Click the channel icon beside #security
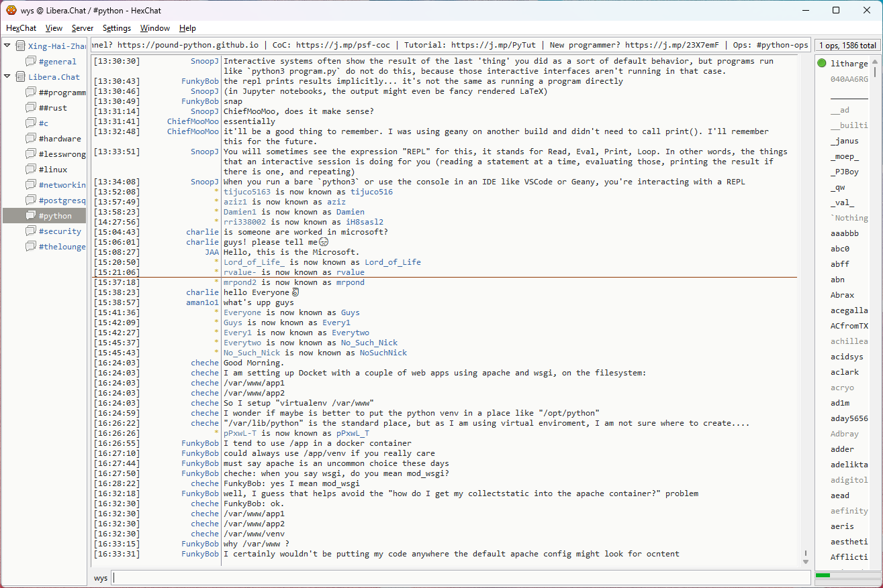 click(x=30, y=231)
